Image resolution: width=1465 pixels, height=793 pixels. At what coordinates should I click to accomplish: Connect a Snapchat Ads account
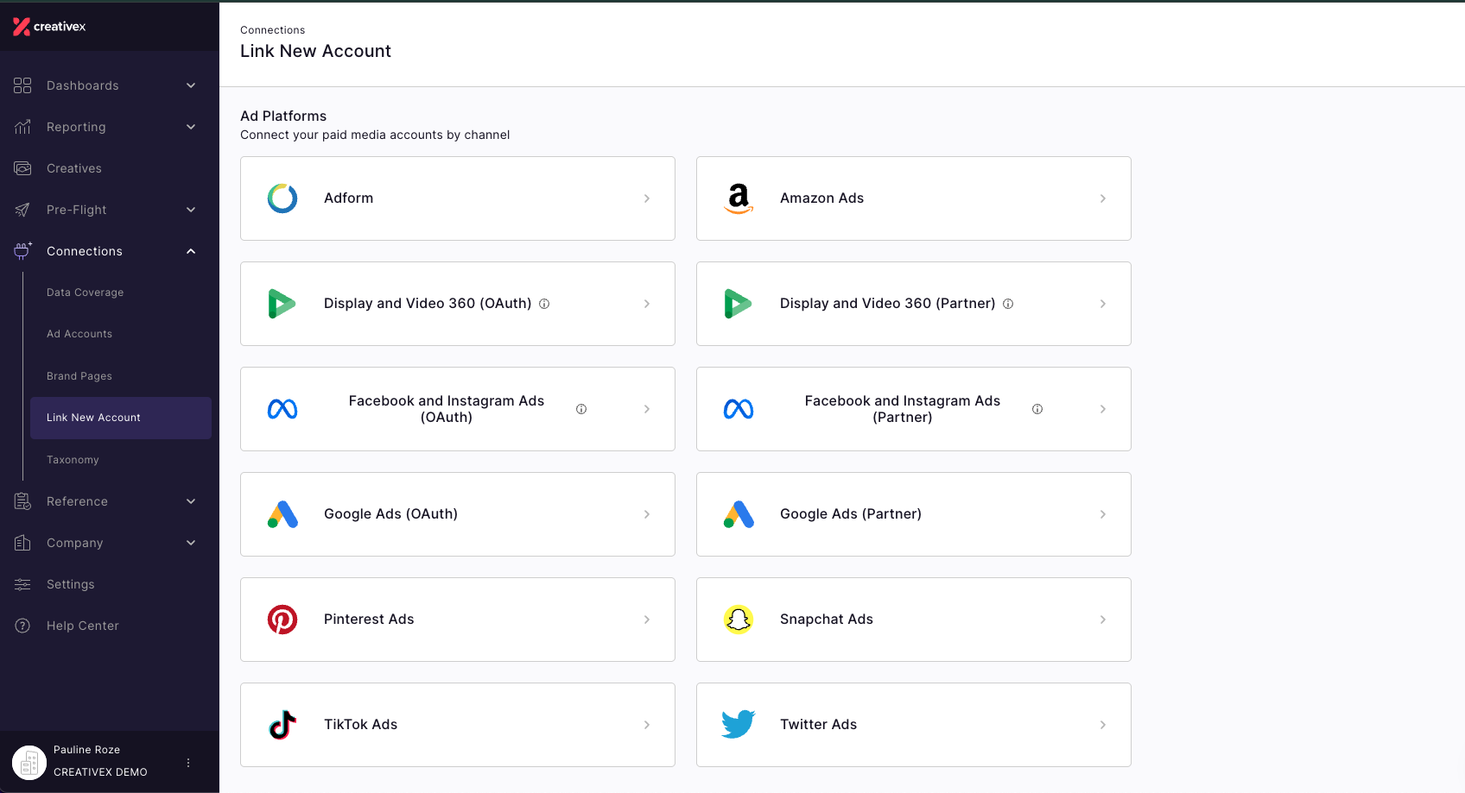pos(914,620)
